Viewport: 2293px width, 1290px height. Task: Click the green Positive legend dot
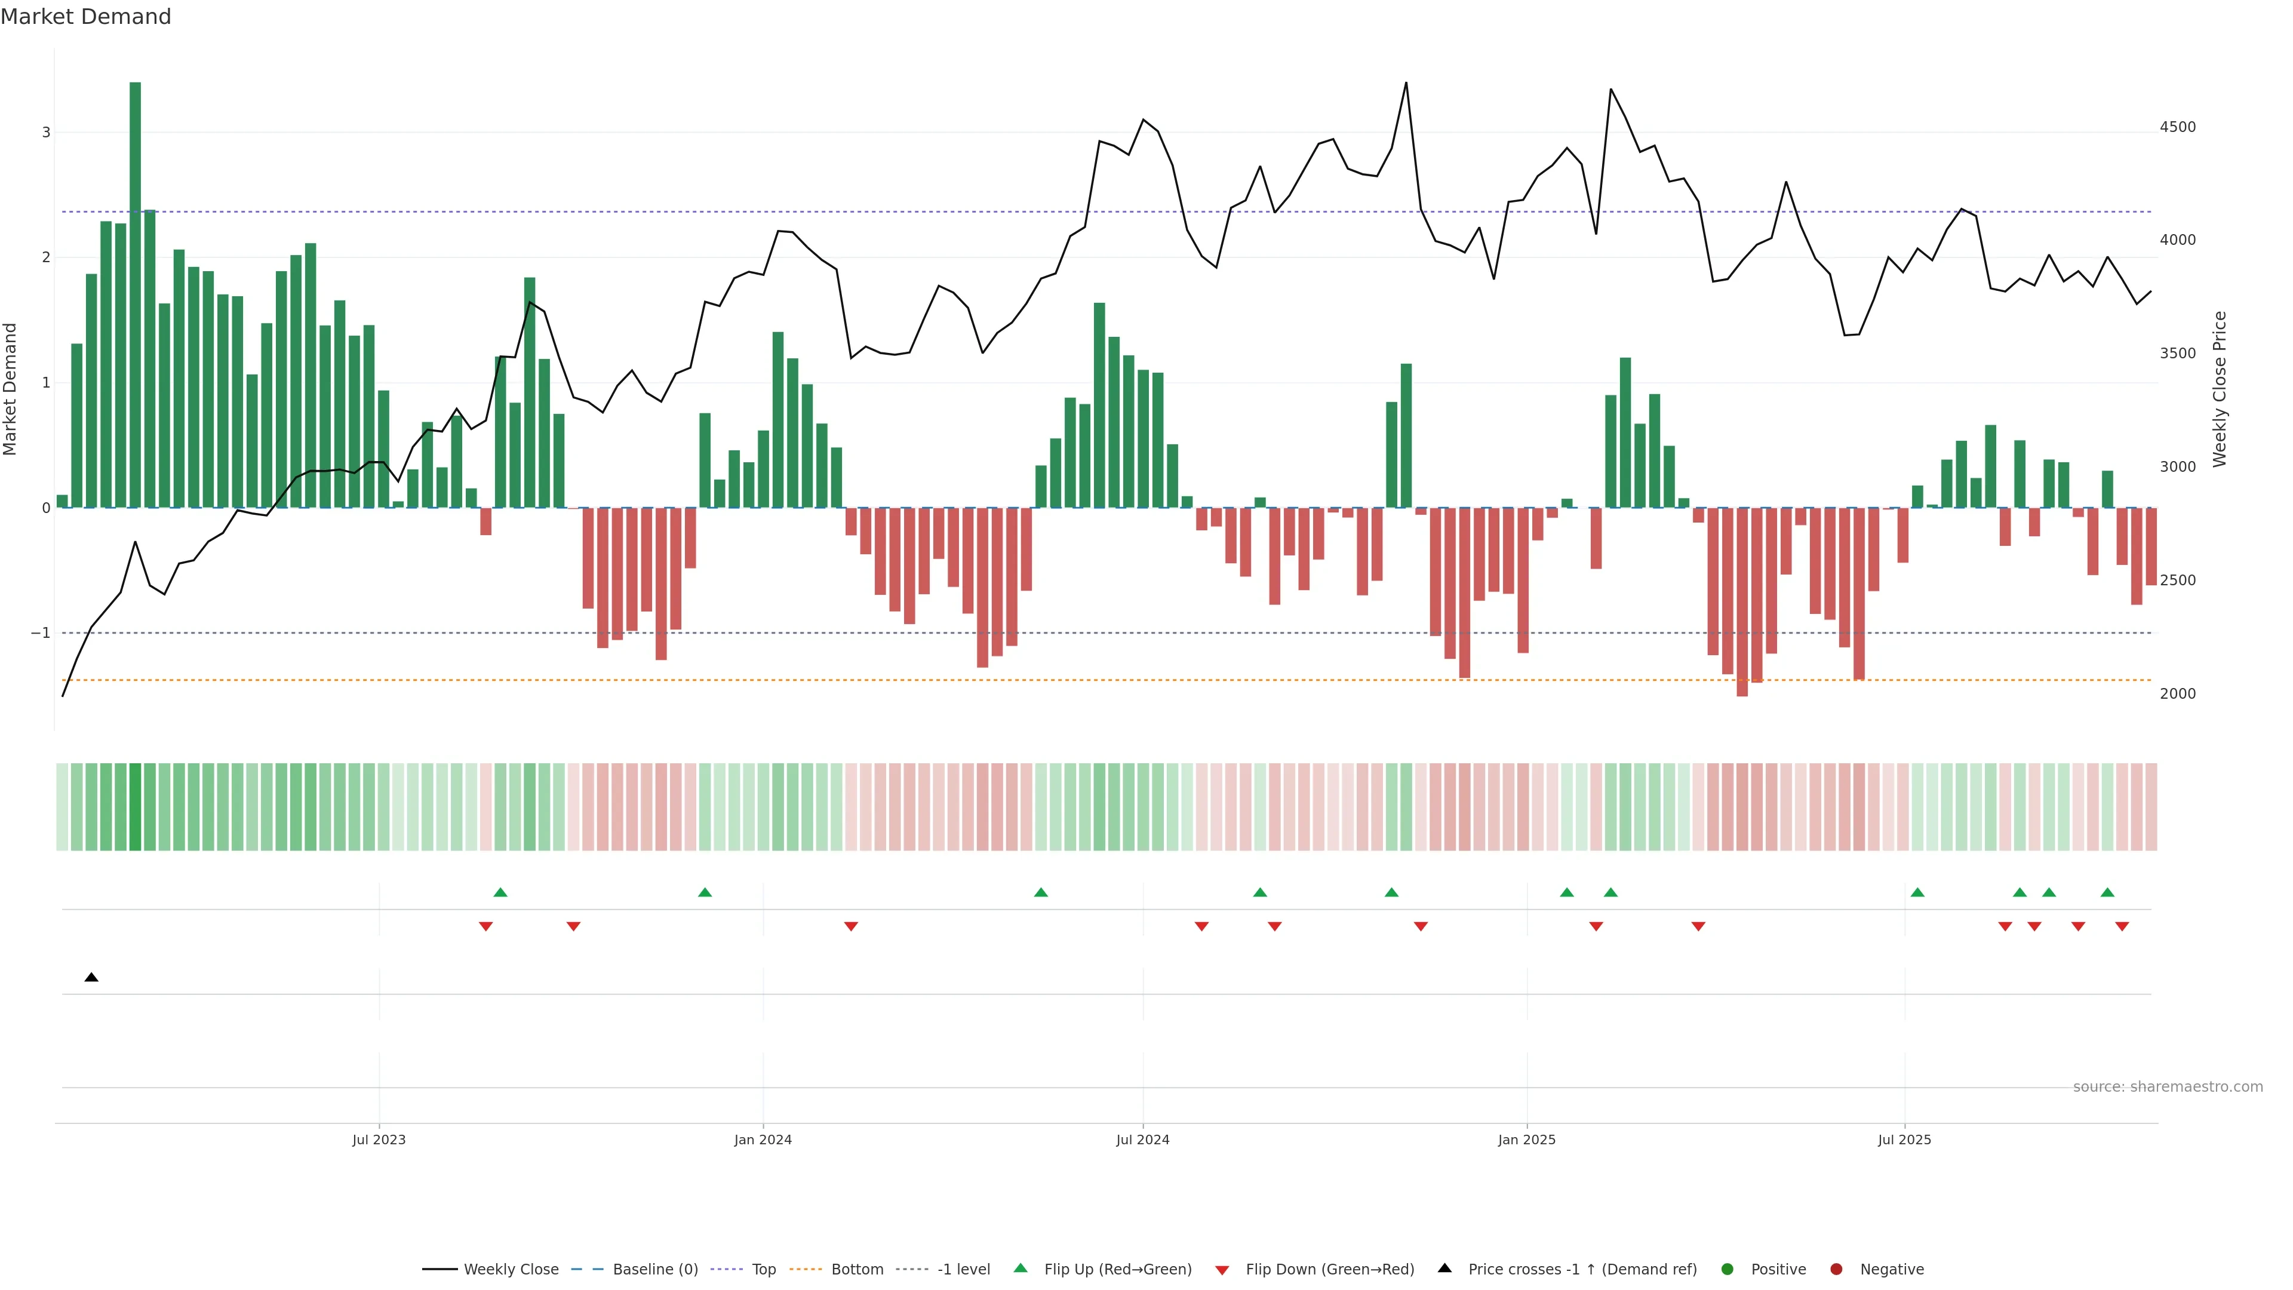click(x=1727, y=1270)
